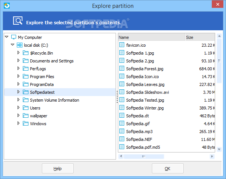The width and height of the screenshot is (226, 179).
Task: Expand the Users folder arrow
Action: point(18,108)
